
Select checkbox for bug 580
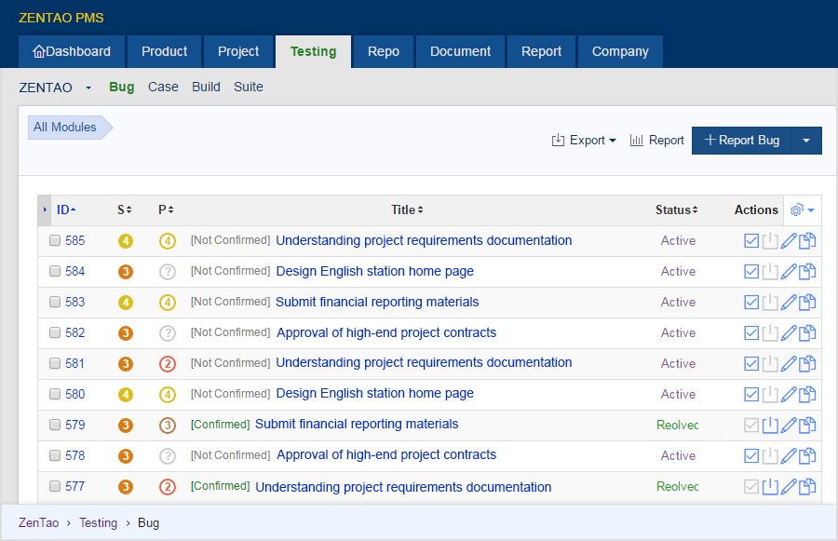[55, 394]
